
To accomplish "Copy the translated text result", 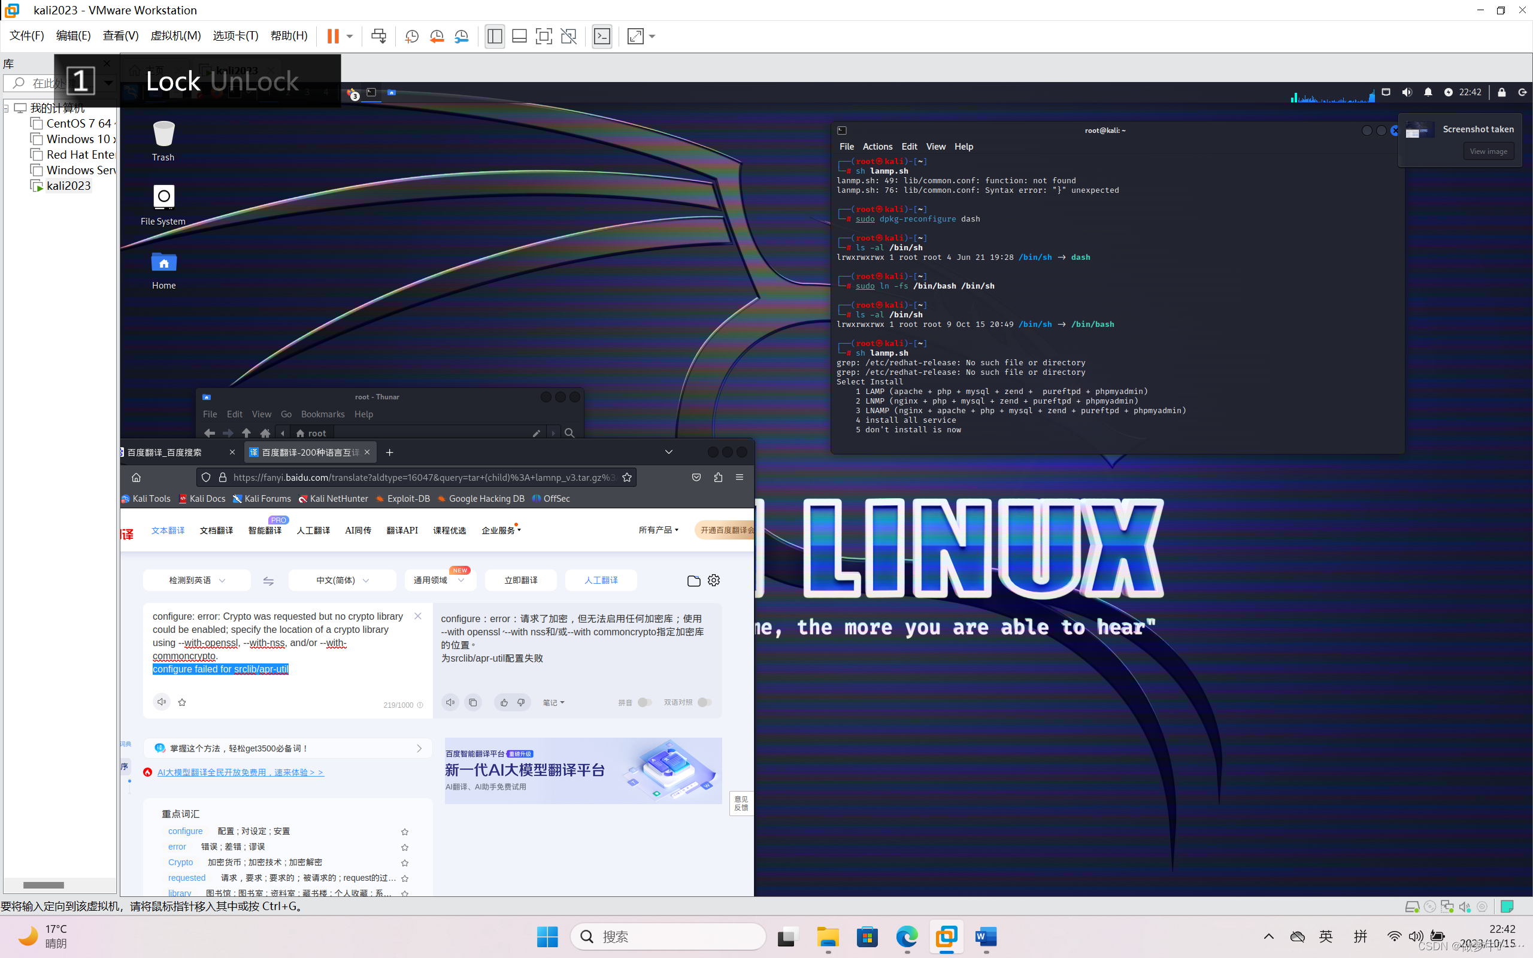I will (x=472, y=702).
